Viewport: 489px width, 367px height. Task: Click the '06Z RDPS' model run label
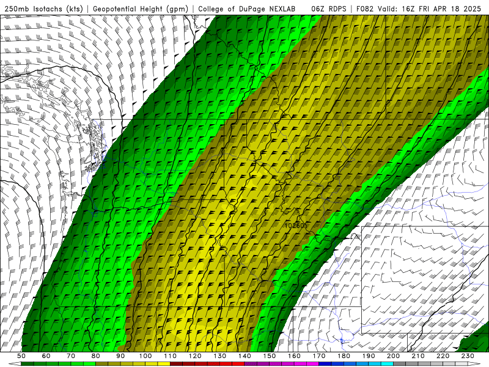329,9
